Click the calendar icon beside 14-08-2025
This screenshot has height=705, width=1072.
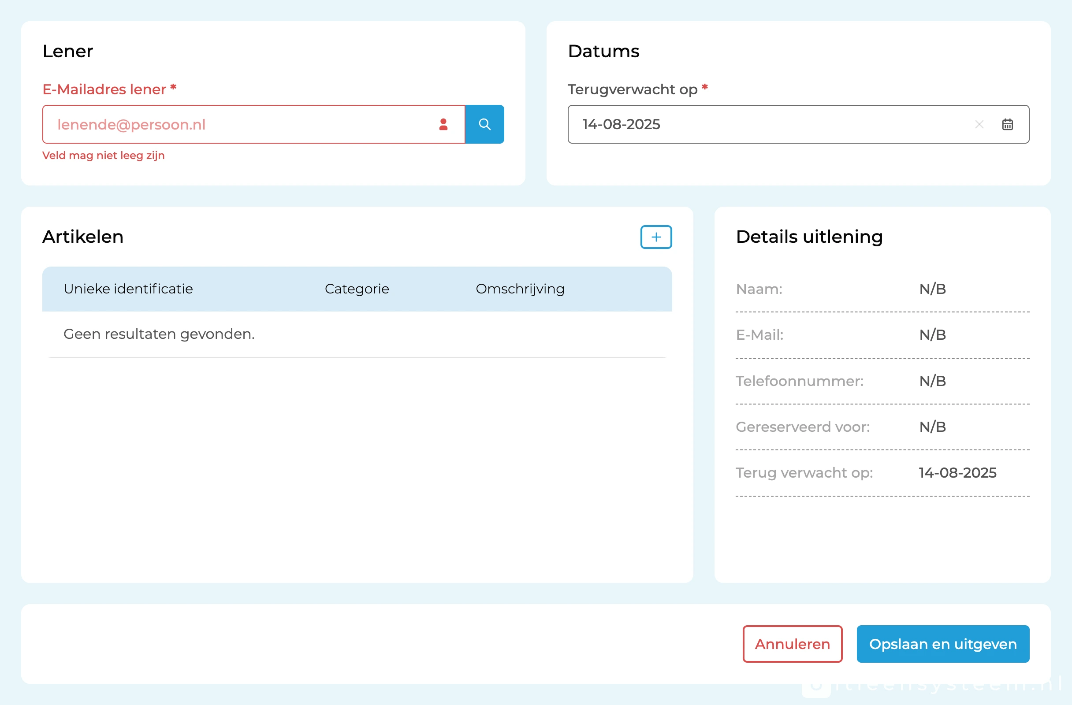pyautogui.click(x=1008, y=124)
